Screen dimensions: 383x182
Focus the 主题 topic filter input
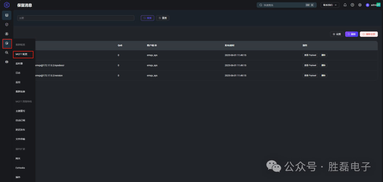pos(76,18)
